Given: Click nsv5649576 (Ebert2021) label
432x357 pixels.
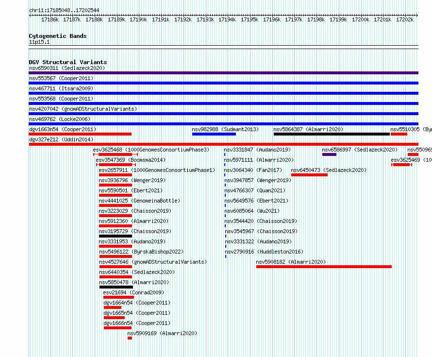Looking at the screenshot, I should [256, 201].
